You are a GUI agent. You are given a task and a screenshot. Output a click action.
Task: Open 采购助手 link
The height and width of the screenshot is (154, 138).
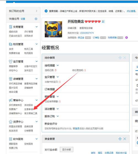[28, 36]
